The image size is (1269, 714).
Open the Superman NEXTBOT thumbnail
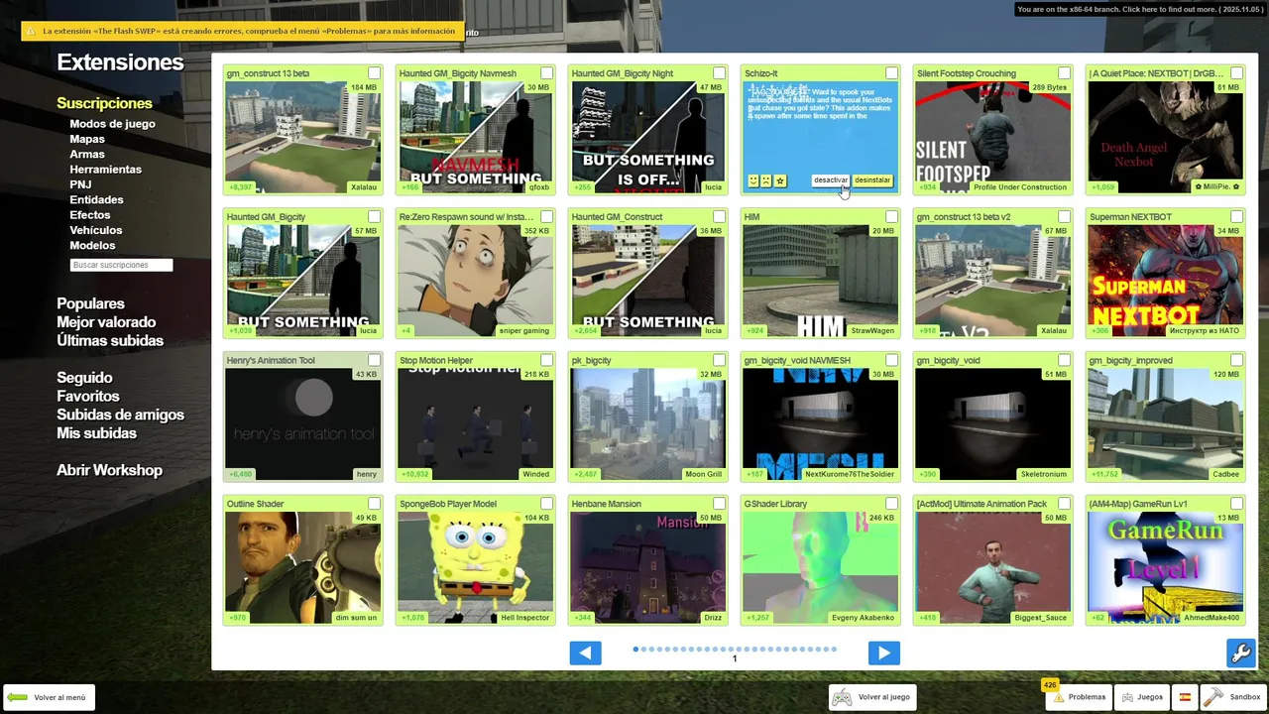pos(1165,281)
